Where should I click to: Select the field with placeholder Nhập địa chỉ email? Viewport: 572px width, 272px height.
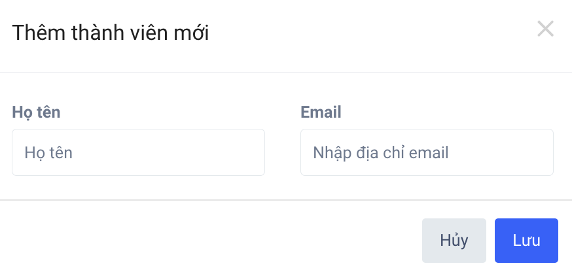point(427,152)
